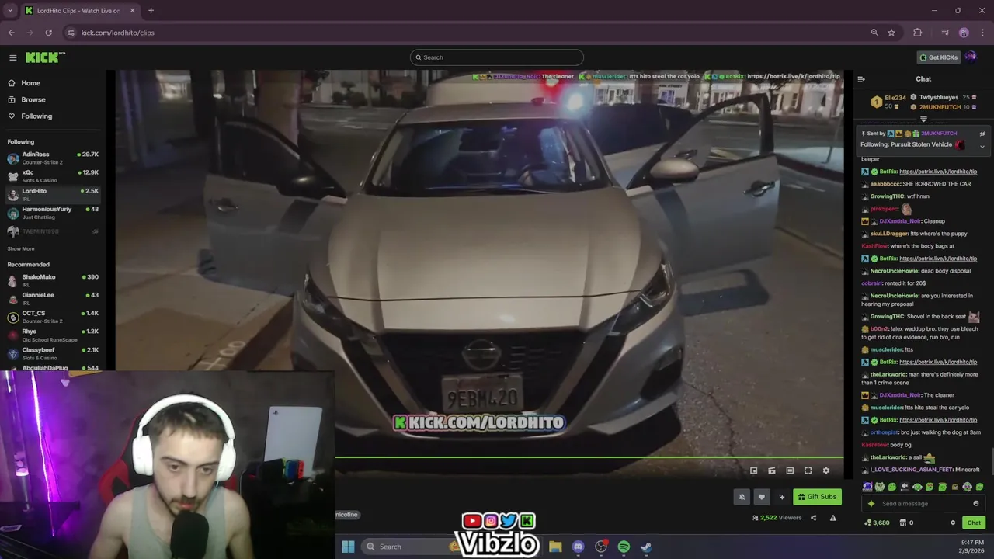The width and height of the screenshot is (994, 559).
Task: Click the sparkle subscribe icon
Action: 781,497
